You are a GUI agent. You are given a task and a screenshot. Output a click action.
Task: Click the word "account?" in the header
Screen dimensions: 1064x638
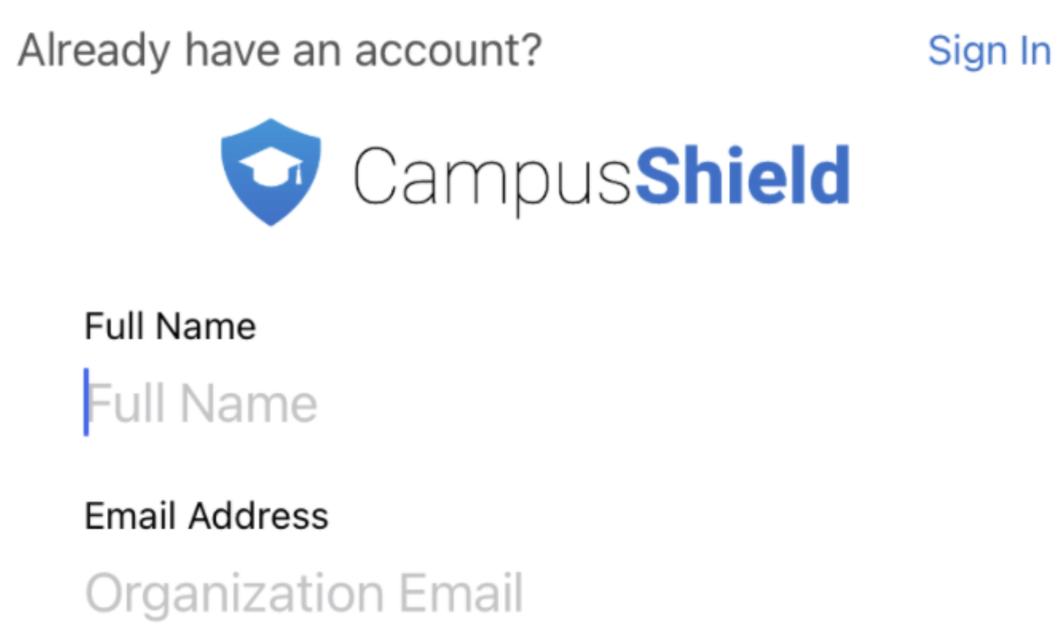tap(447, 51)
